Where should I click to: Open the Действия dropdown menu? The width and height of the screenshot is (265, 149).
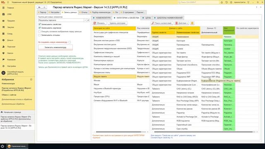tap(182, 23)
